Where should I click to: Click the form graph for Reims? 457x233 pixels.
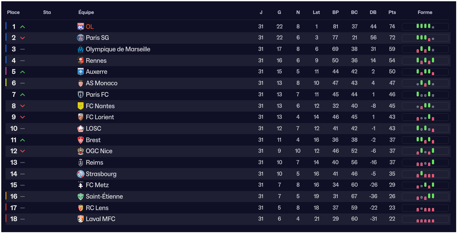(425, 163)
